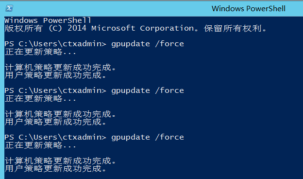The image size is (303, 179).
Task: Click the empty console area below last output
Action: click(x=153, y=176)
